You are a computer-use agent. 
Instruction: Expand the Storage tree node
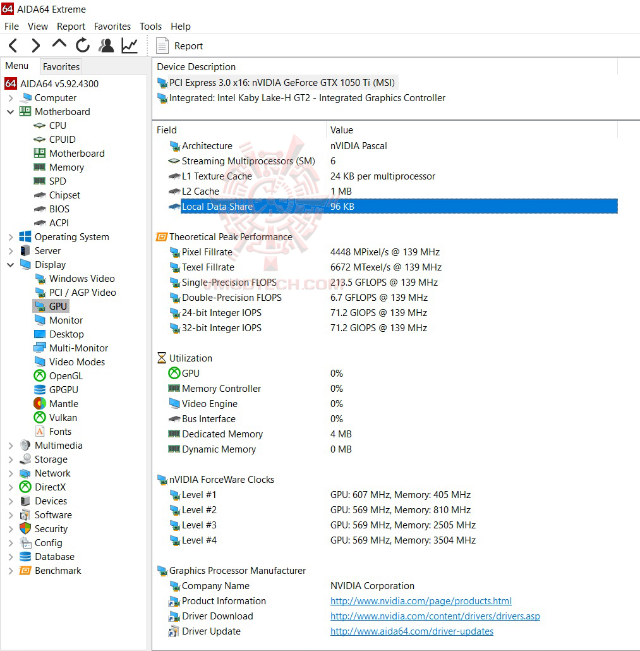coord(11,459)
